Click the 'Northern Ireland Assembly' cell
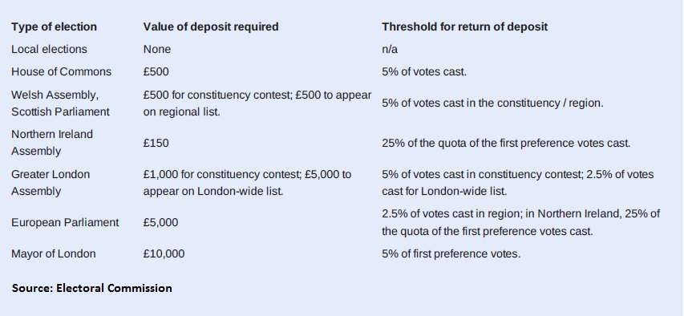684x316 pixels. click(x=52, y=143)
